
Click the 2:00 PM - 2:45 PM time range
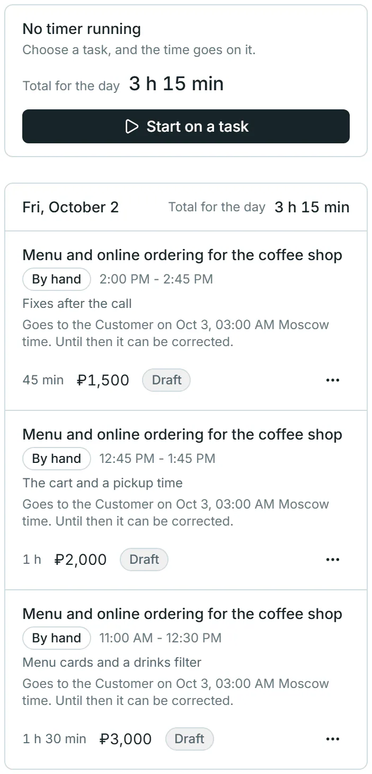156,279
